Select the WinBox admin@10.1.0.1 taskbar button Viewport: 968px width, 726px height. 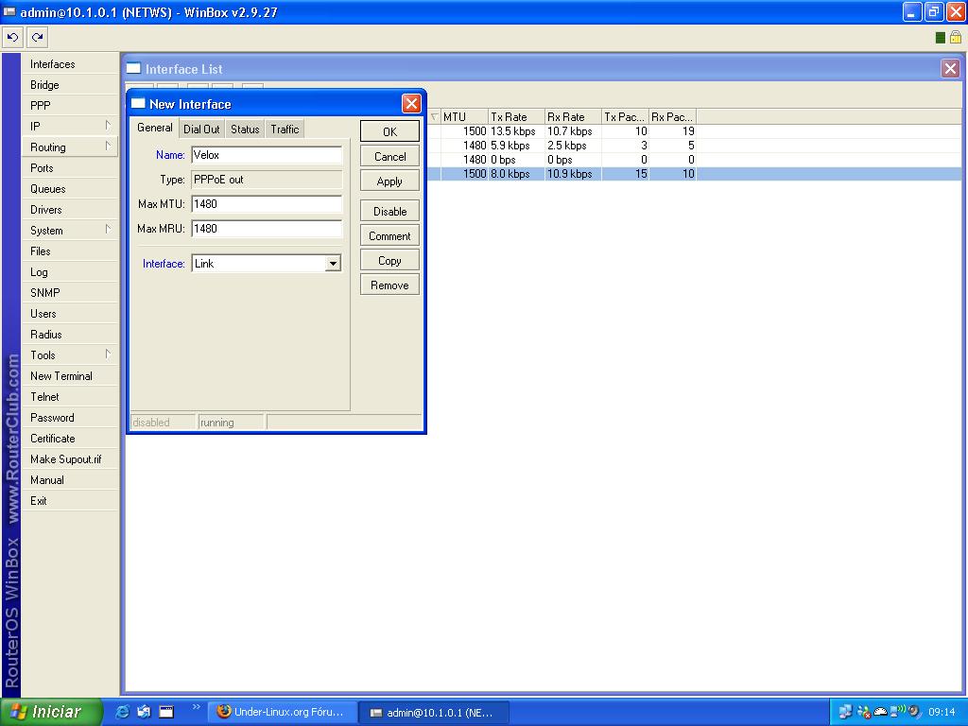[x=434, y=712]
